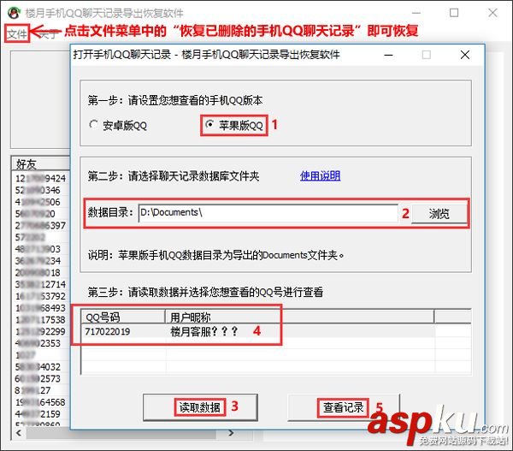Click the penguin app icon in title bar
Viewport: 513px width, 451px height.
14,13
